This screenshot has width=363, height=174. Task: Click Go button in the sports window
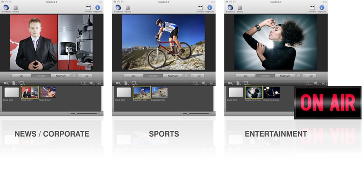(x=199, y=76)
